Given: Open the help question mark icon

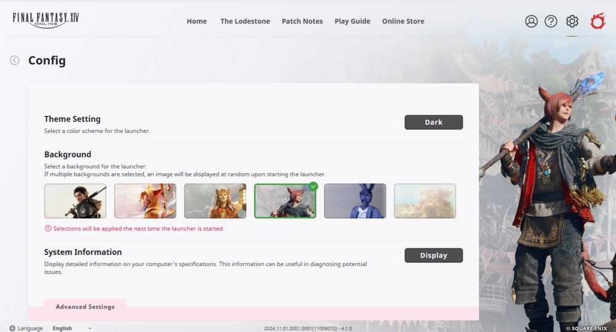Looking at the screenshot, I should [551, 21].
